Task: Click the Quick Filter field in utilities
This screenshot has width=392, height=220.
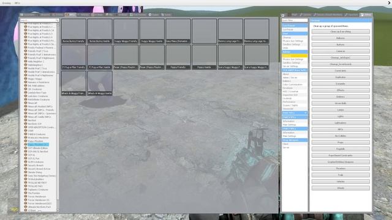Action: tap(295, 20)
